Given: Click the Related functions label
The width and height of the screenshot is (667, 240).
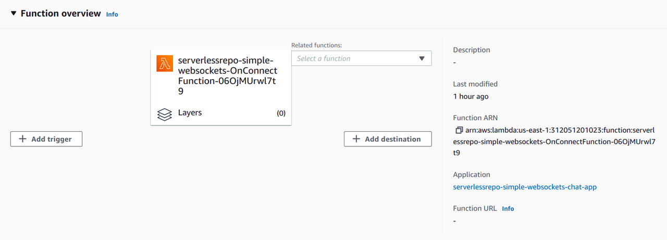Looking at the screenshot, I should point(316,46).
